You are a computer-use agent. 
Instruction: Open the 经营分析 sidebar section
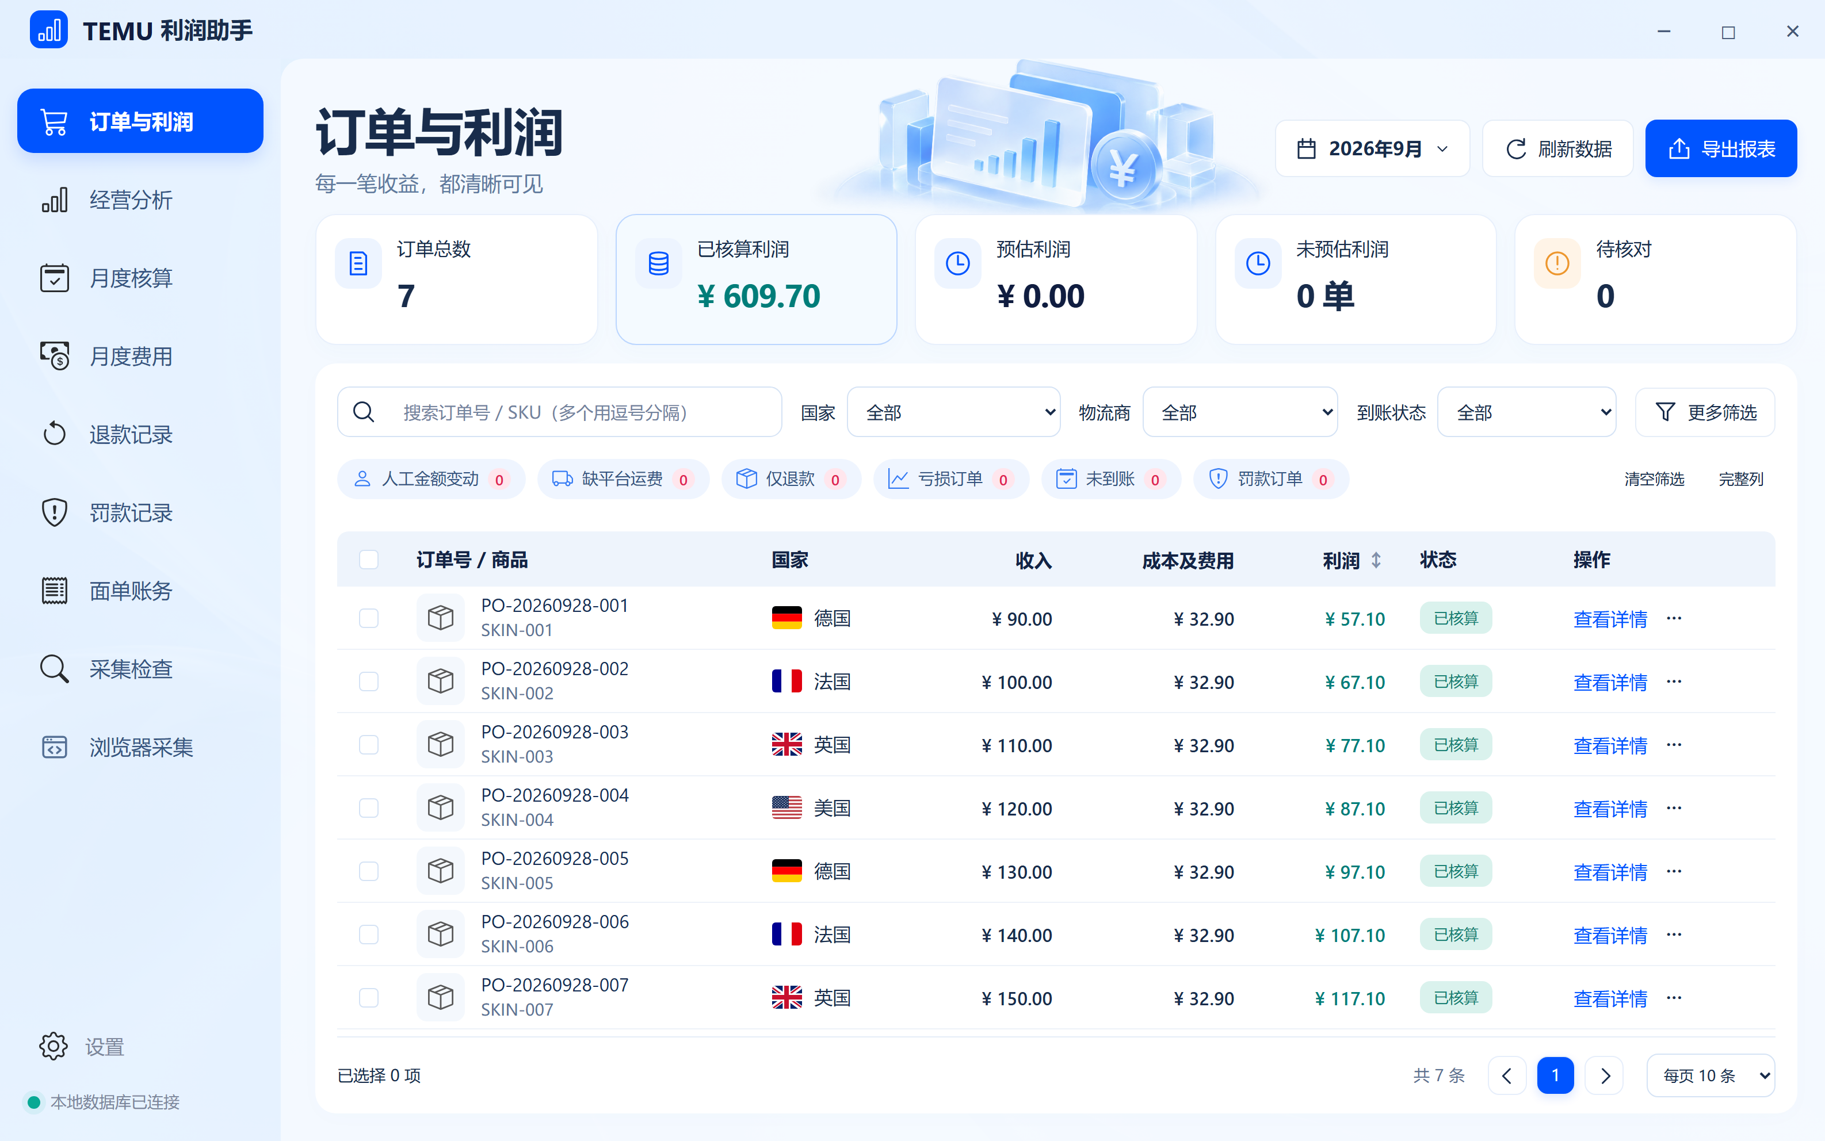coord(140,200)
